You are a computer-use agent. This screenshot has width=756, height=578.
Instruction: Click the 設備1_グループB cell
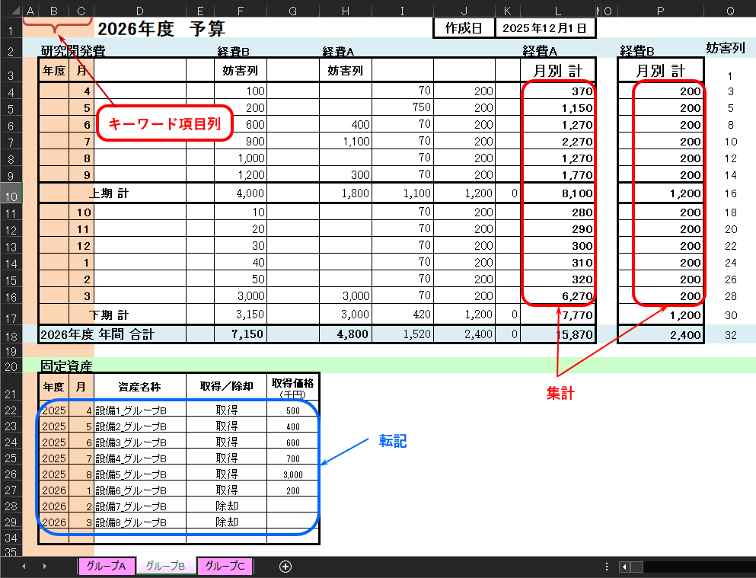[140, 410]
